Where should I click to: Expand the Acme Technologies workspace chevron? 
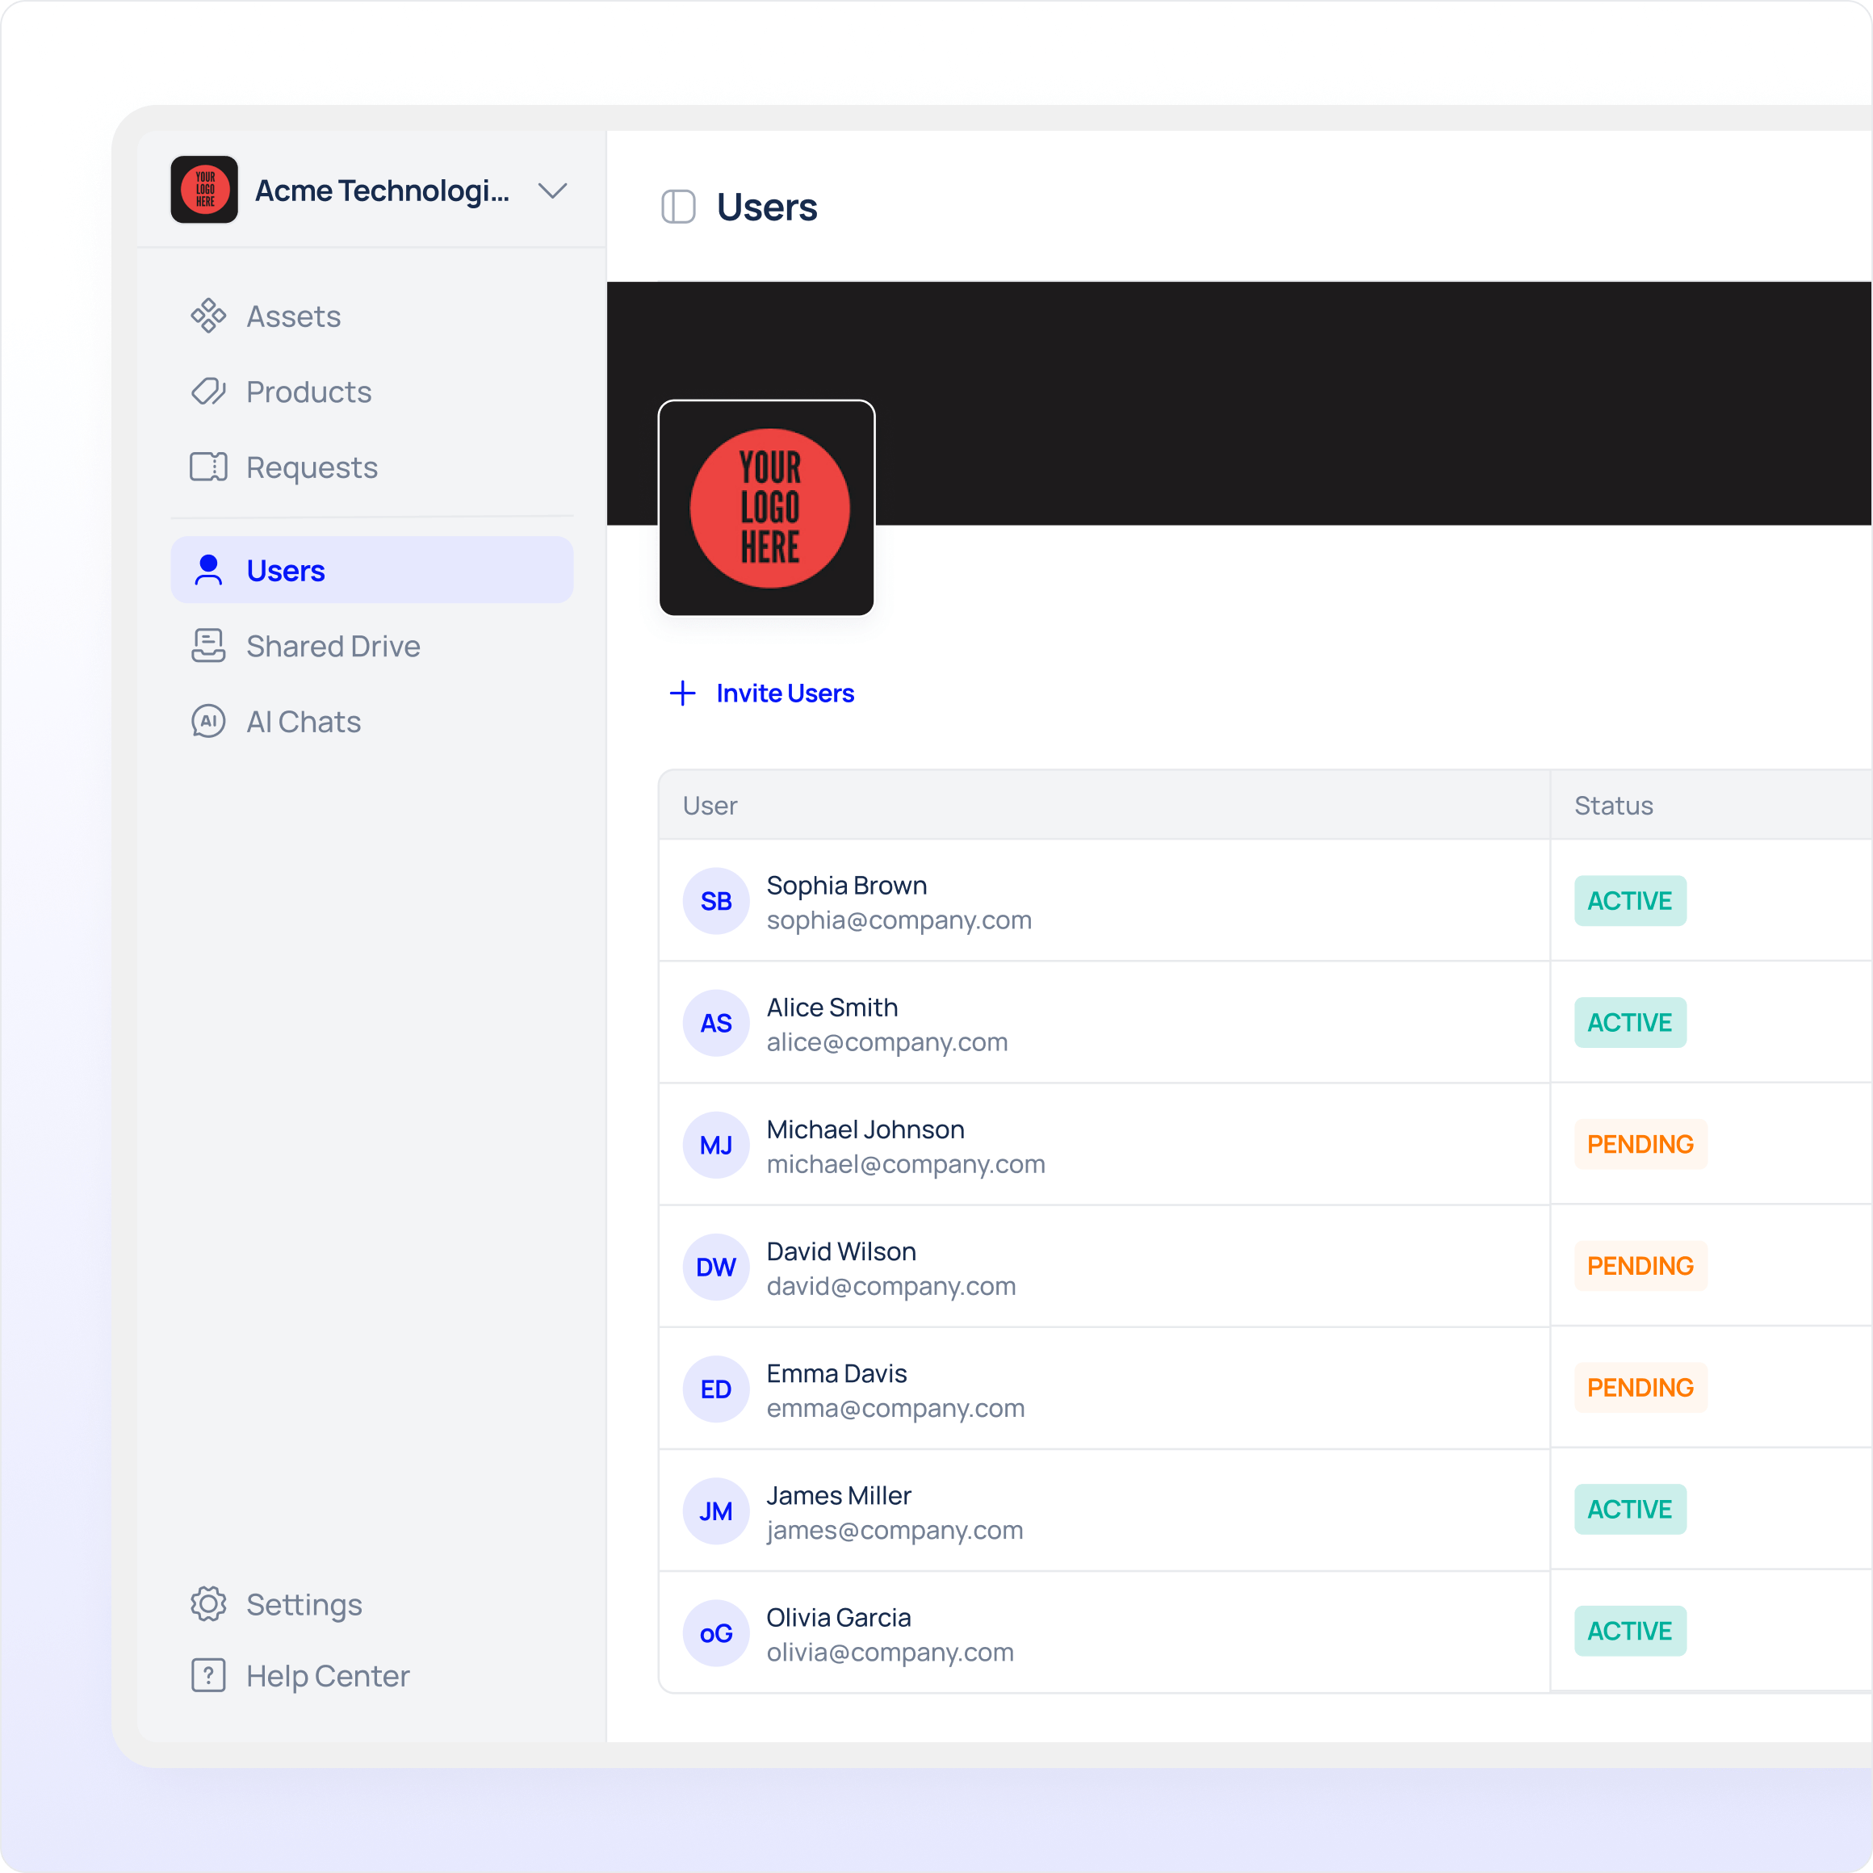tap(552, 191)
